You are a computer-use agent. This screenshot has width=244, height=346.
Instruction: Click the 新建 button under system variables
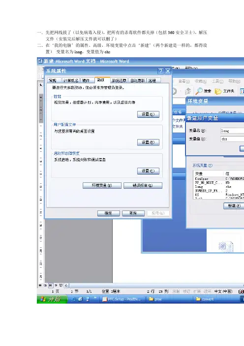234,206
